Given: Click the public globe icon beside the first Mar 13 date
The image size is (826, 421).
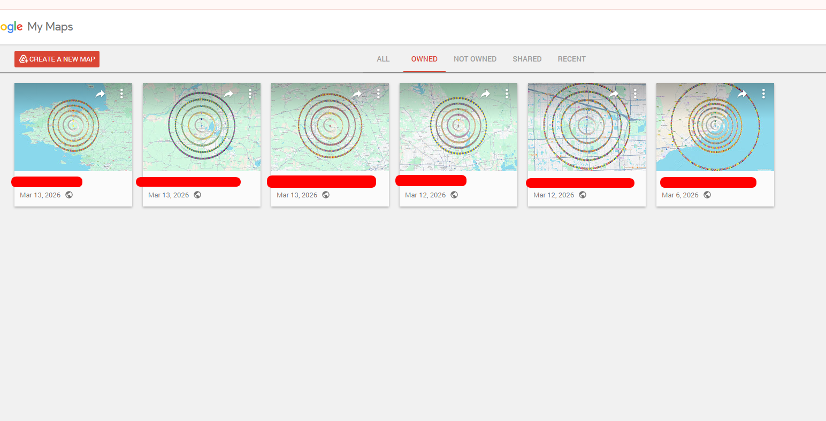Looking at the screenshot, I should click(x=68, y=195).
